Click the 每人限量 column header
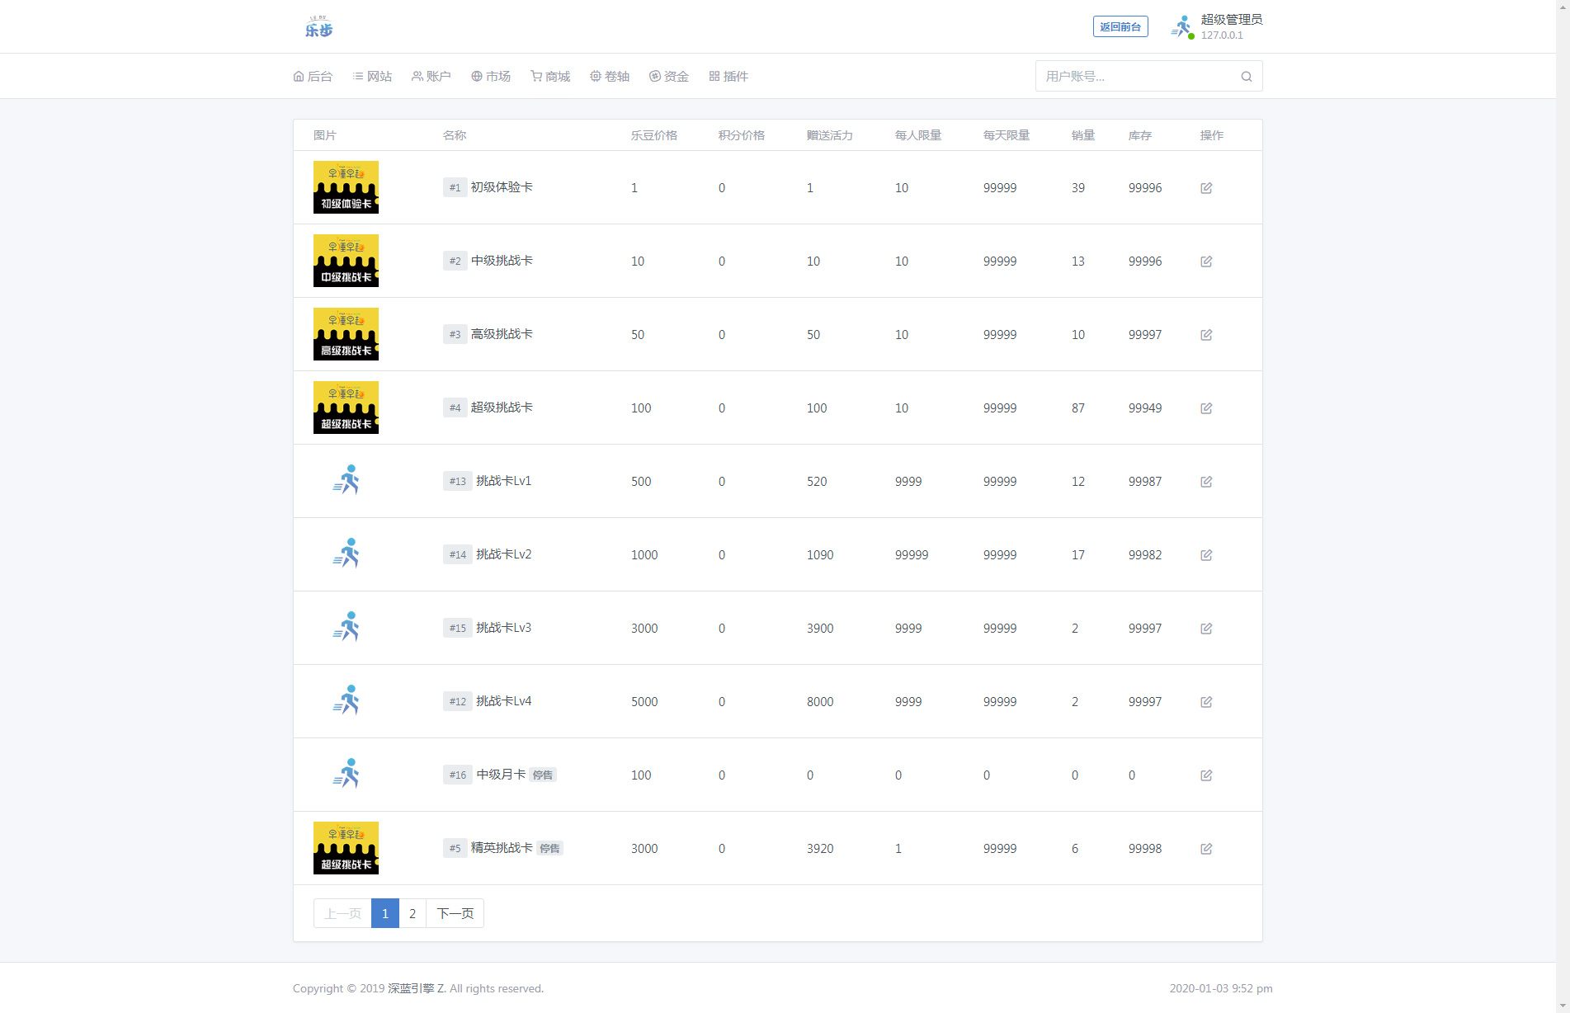 [x=918, y=135]
